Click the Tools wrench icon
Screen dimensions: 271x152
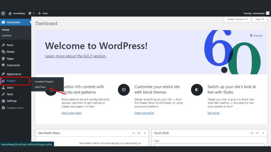coord(3,94)
